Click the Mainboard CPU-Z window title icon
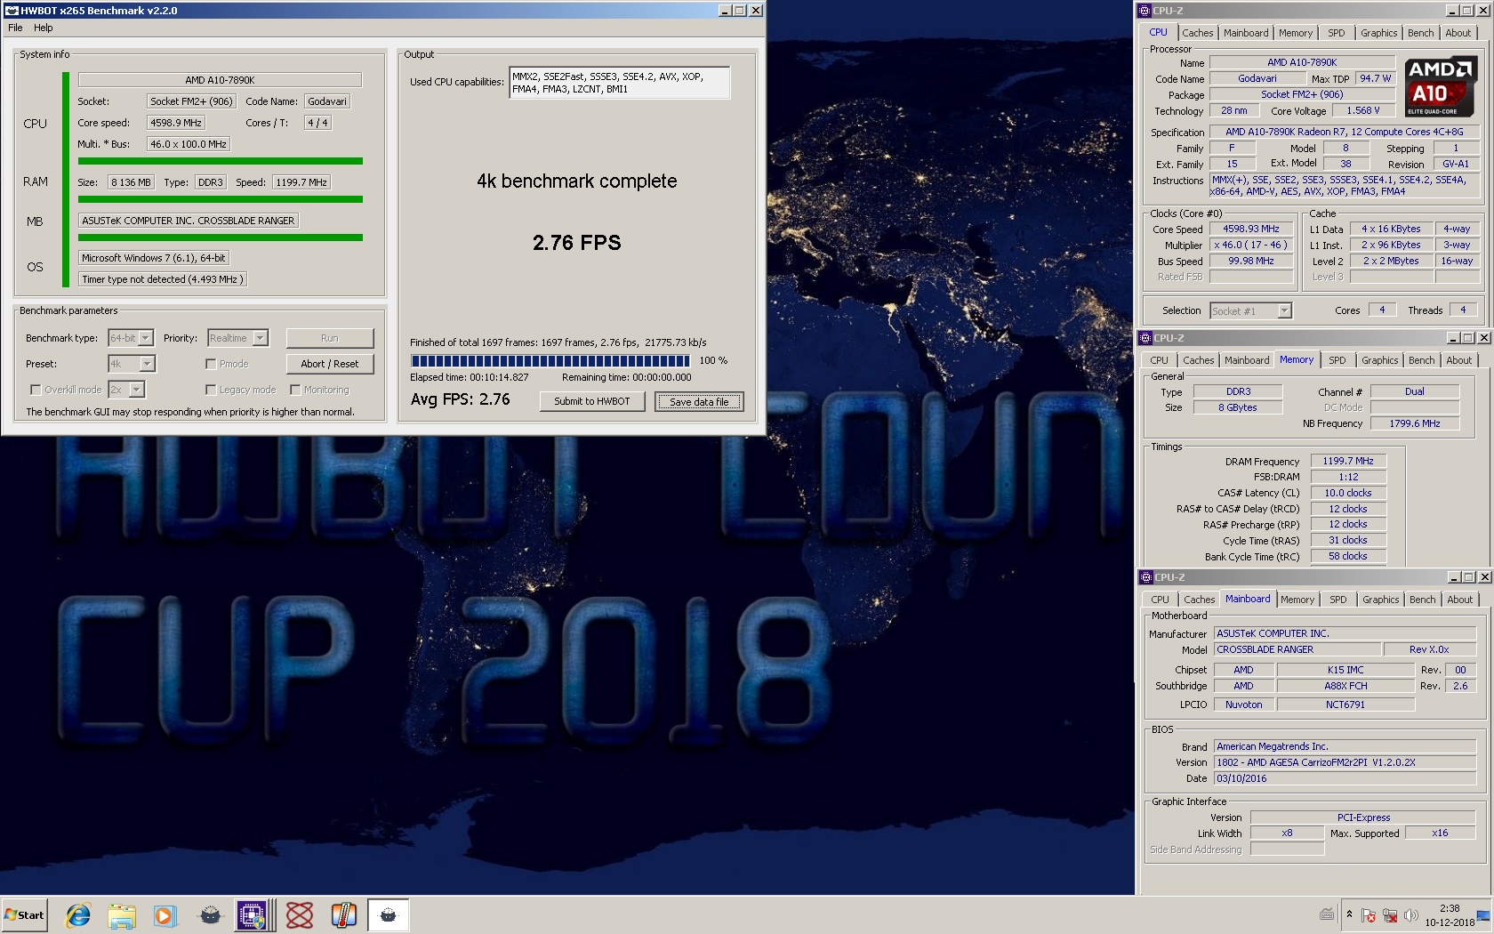The width and height of the screenshot is (1494, 934). tap(1145, 577)
